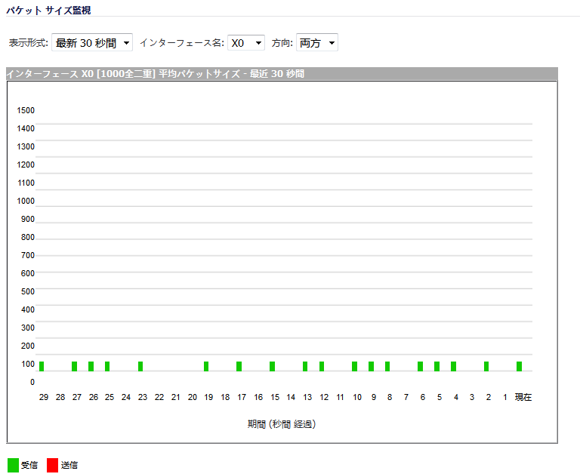Click the green bar at second 17
The height and width of the screenshot is (474, 580).
coord(239,366)
